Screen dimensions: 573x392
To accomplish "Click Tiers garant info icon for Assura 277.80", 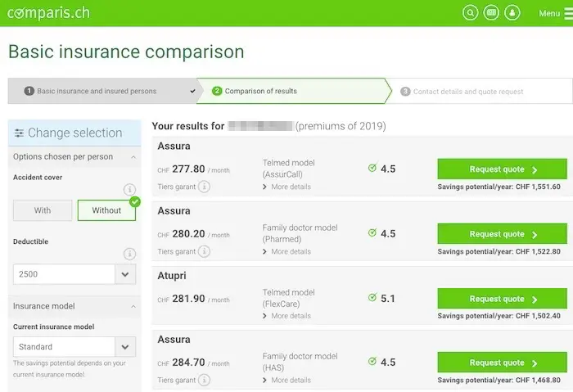I will click(204, 187).
